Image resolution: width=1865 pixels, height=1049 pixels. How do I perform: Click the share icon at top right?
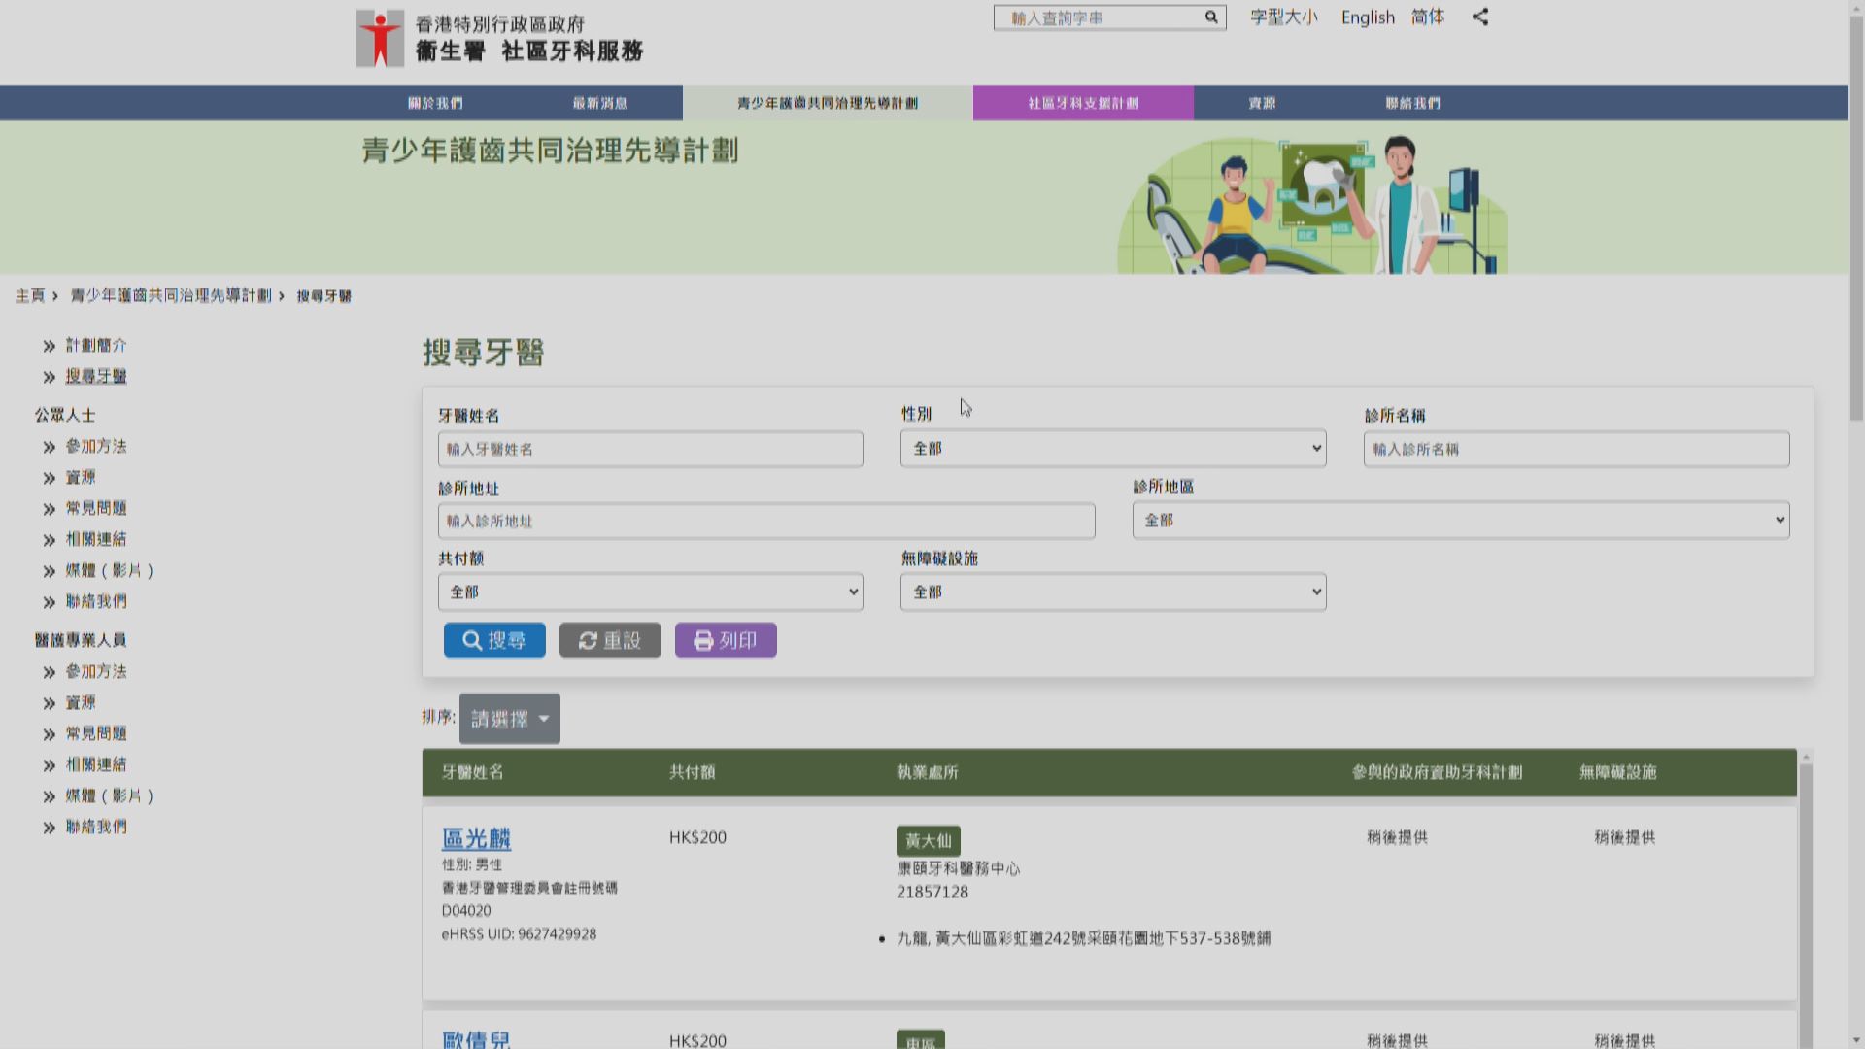[x=1480, y=17]
